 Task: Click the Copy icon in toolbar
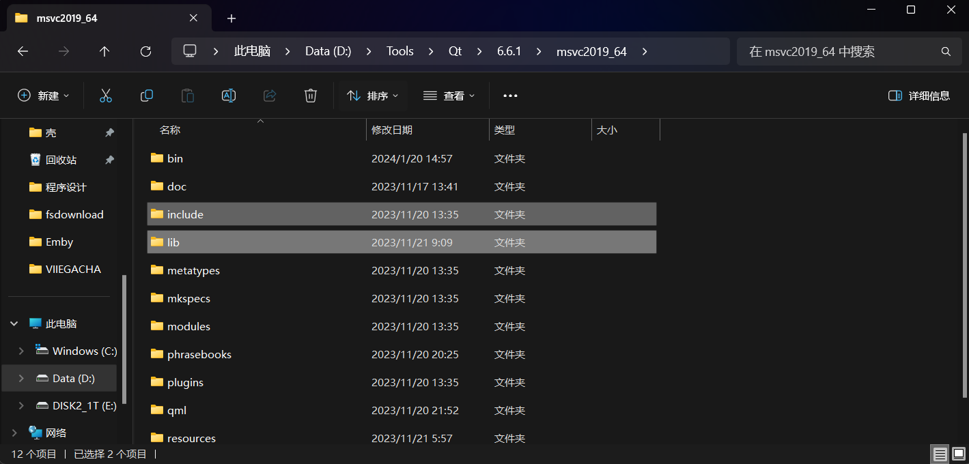pos(147,96)
